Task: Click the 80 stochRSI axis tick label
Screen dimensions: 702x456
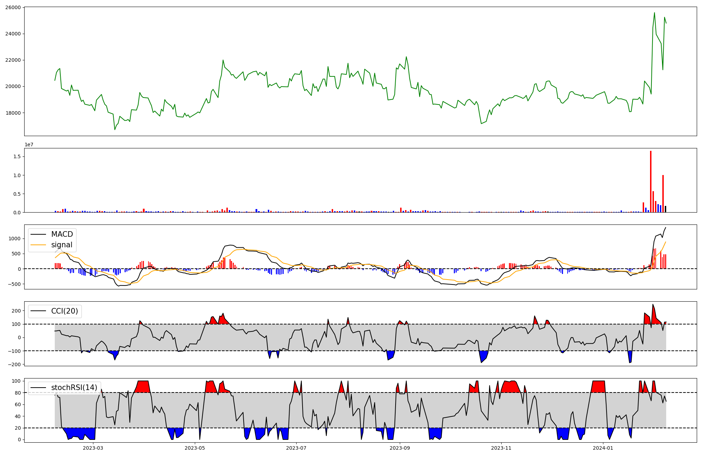Action: (x=18, y=393)
